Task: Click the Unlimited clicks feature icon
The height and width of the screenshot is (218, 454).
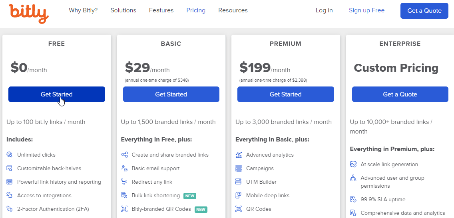Action: point(9,155)
